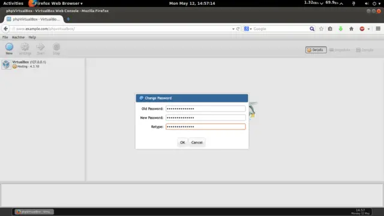Viewport: 384px width, 216px height.
Task: Bookmark this page with star icon
Action: pos(322,29)
